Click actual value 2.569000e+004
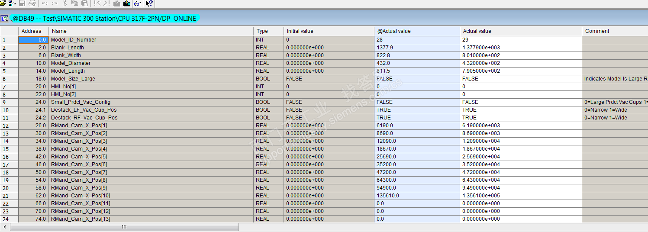 (521, 157)
